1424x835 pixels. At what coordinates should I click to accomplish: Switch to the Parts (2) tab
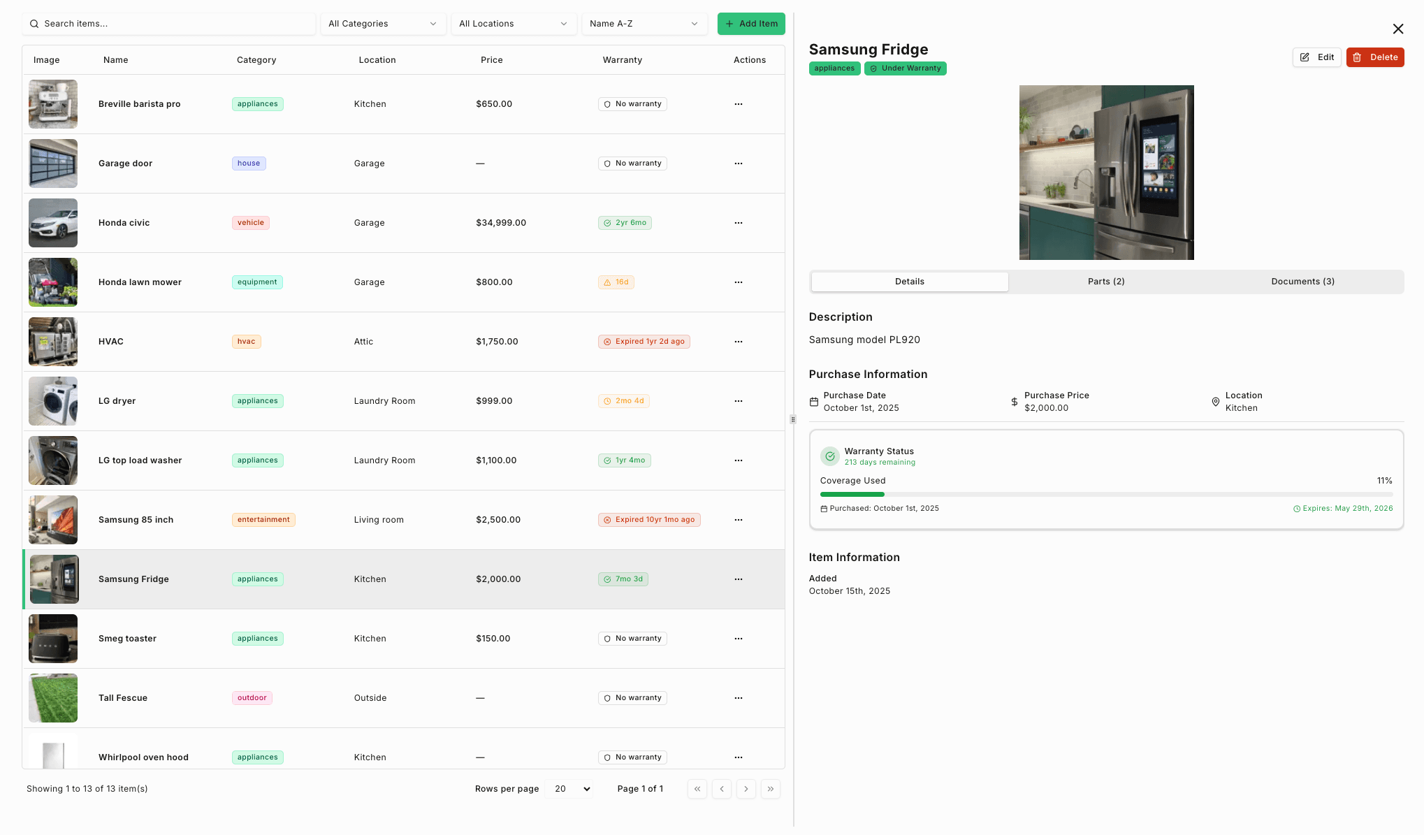[1105, 281]
